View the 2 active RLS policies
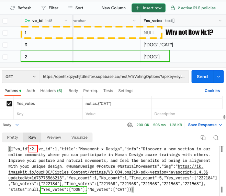The width and height of the screenshot is (226, 196). (x=196, y=8)
